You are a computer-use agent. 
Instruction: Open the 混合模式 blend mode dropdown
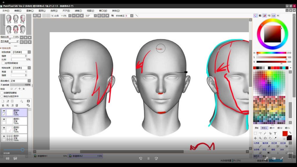coord(29,81)
